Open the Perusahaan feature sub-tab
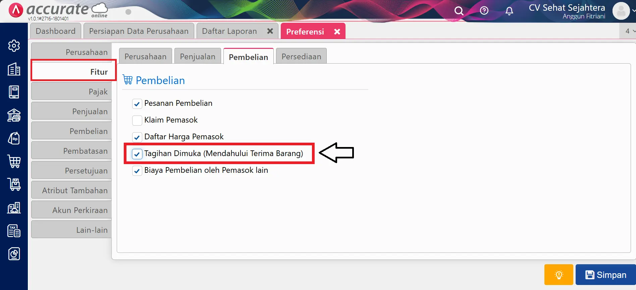 (x=146, y=56)
